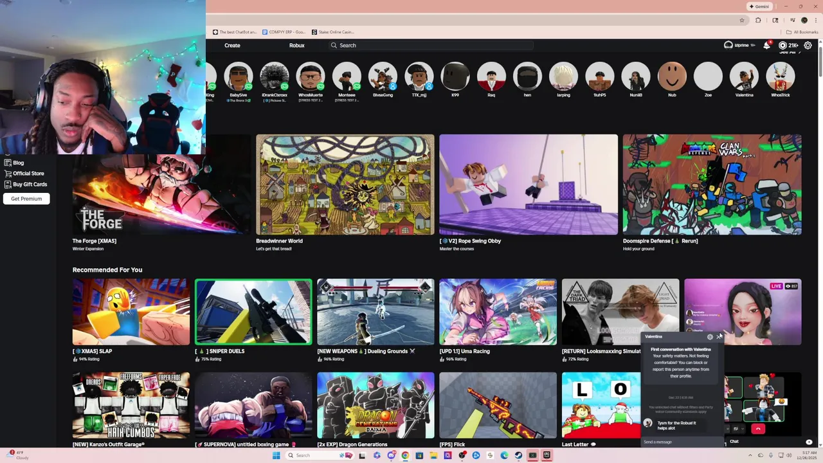
Task: Open friend NuniiB's avatar
Action: pos(636,76)
